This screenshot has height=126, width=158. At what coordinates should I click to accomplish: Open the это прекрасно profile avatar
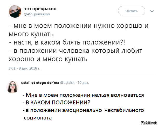pyautogui.click(x=16, y=11)
